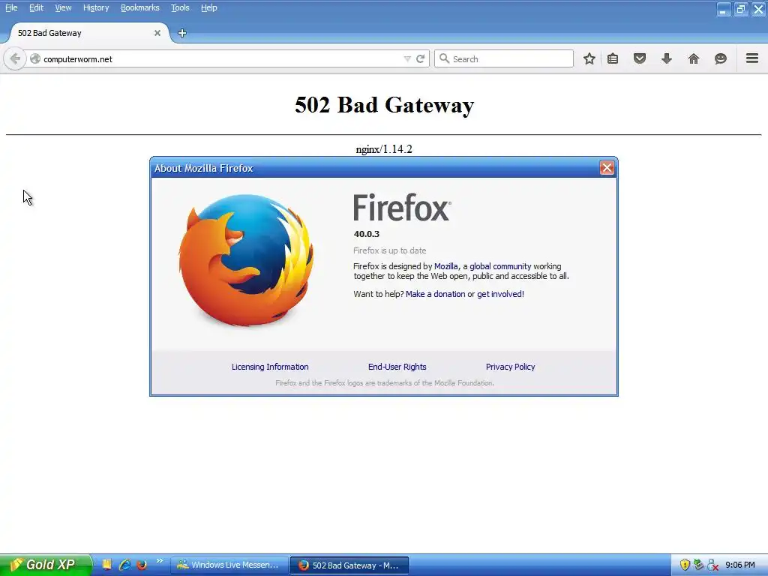
Task: Click the magnifier icon in search box
Action: tap(444, 58)
